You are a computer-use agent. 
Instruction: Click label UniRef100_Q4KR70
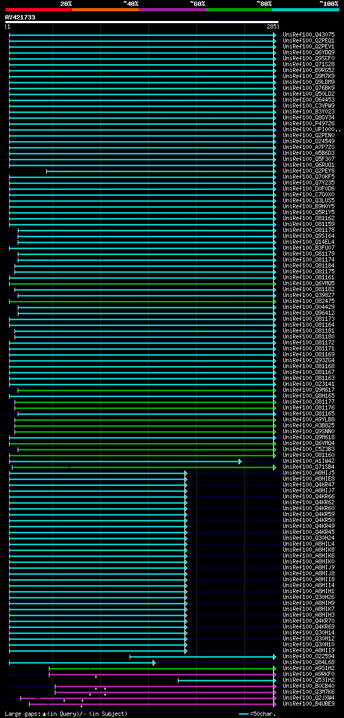click(309, 621)
